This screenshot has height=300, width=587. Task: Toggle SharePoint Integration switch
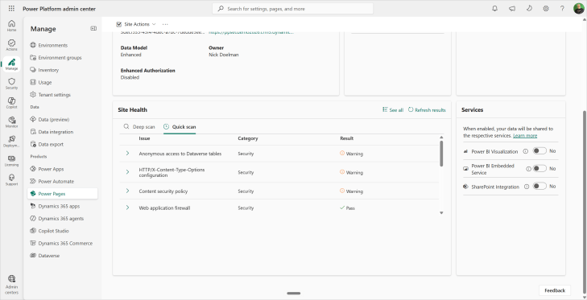click(x=539, y=186)
